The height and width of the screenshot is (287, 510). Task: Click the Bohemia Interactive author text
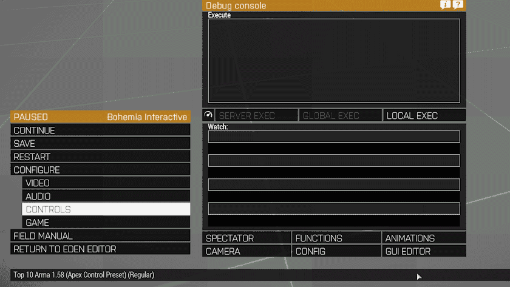click(147, 117)
